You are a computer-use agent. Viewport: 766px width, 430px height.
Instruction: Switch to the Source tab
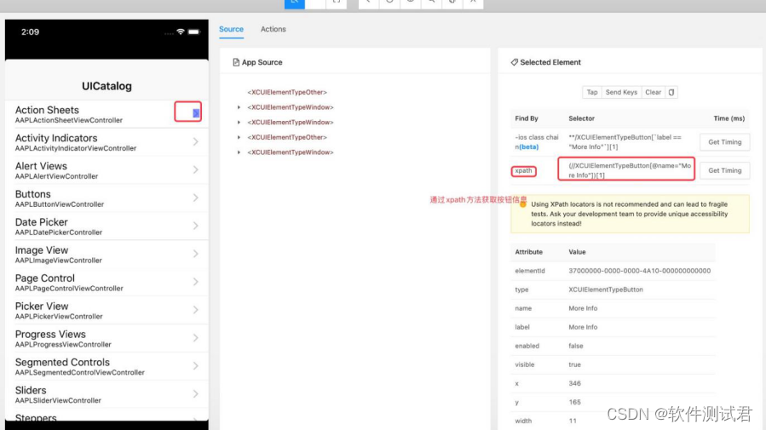click(231, 29)
